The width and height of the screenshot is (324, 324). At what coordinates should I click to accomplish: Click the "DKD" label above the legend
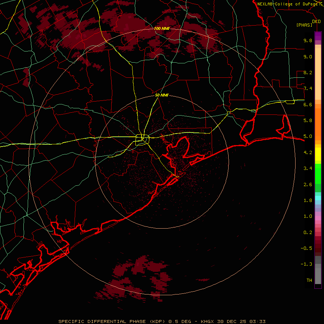click(x=316, y=22)
